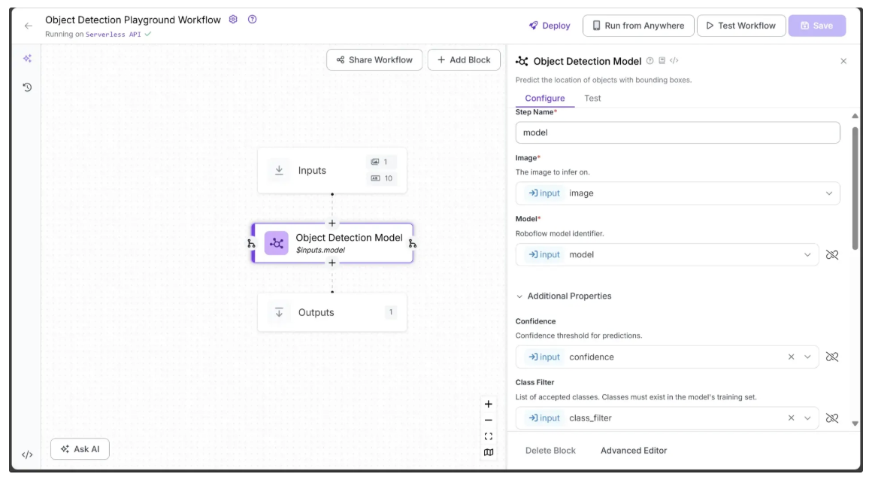Click fit to screen canvas icon
Viewport: 872px width, 483px height.
[x=489, y=436]
